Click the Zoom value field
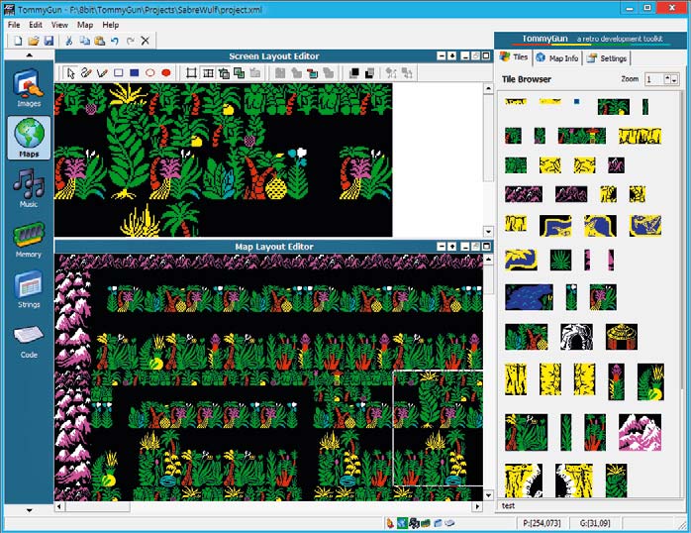 point(654,79)
